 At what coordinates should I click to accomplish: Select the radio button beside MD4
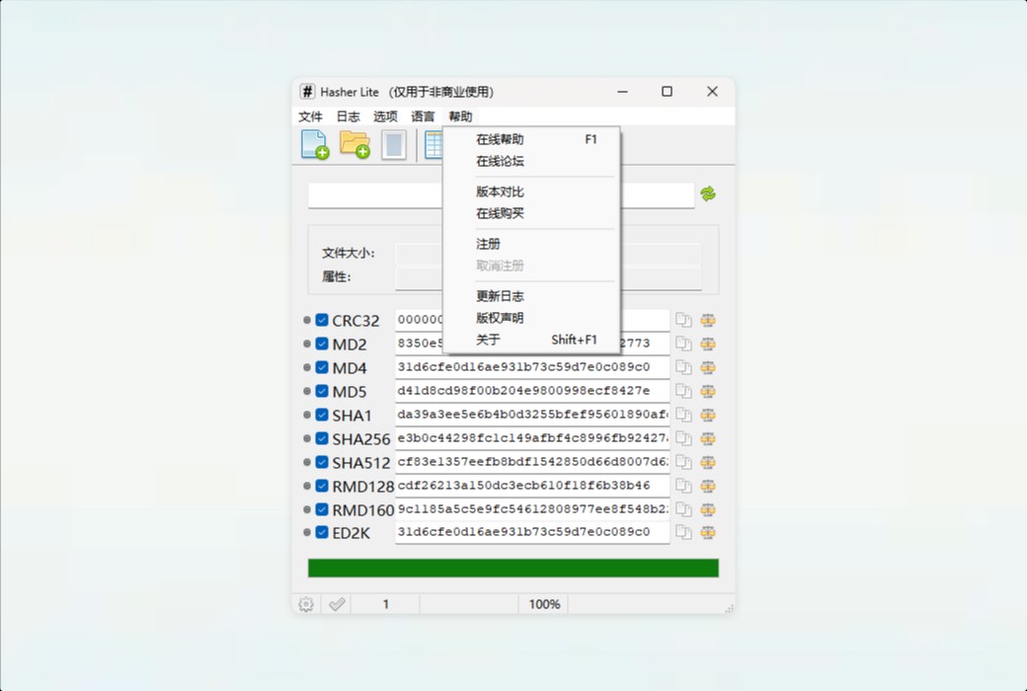306,367
